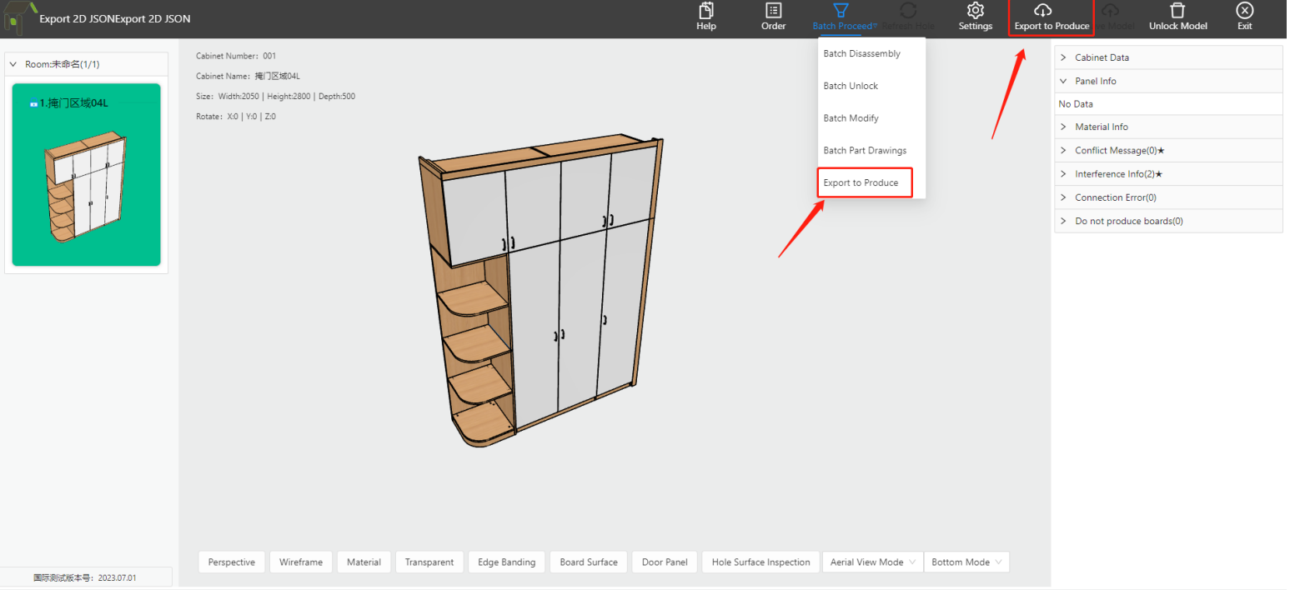Screen dimensions: 1290x590
Task: Open the Help documentation icon
Action: (705, 12)
